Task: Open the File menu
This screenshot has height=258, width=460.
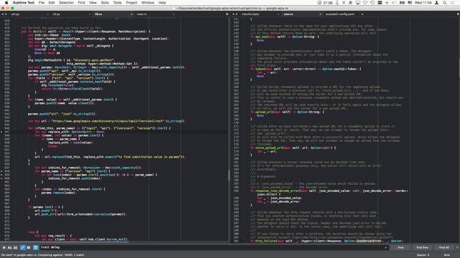Action: pos(42,3)
